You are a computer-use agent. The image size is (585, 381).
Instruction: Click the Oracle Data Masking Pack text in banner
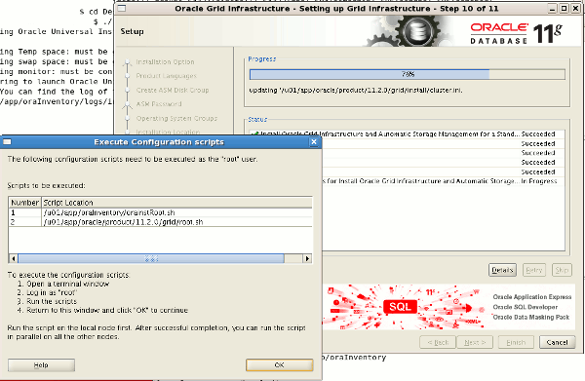(x=531, y=317)
